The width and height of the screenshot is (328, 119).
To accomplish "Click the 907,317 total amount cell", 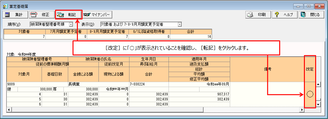I will (199, 94).
